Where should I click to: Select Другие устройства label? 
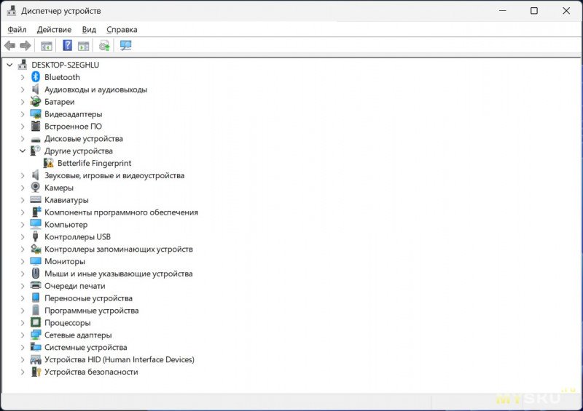click(x=79, y=151)
